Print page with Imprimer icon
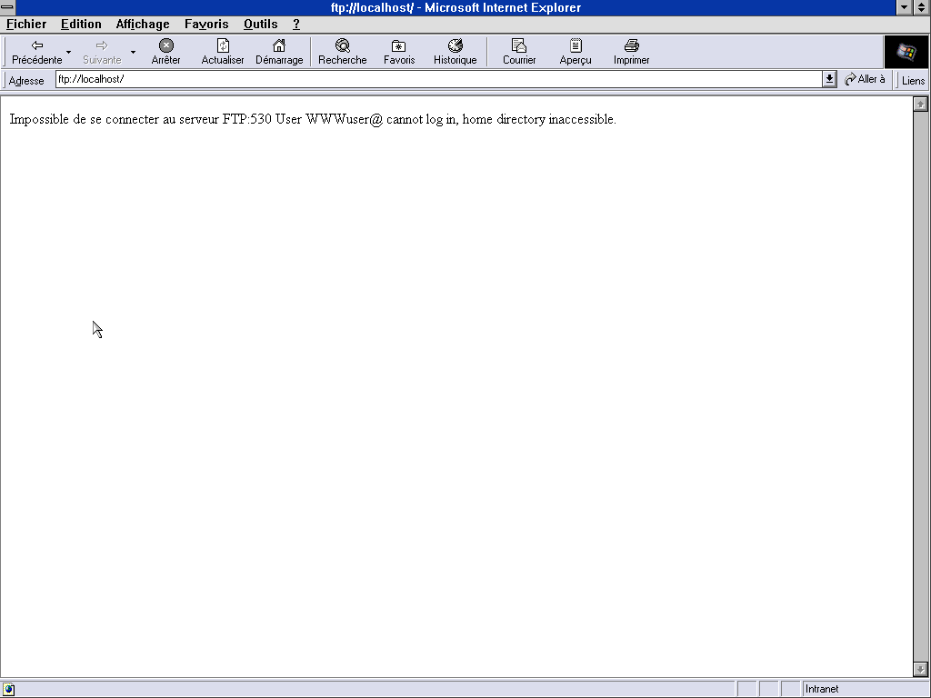Image resolution: width=931 pixels, height=698 pixels. 631,45
